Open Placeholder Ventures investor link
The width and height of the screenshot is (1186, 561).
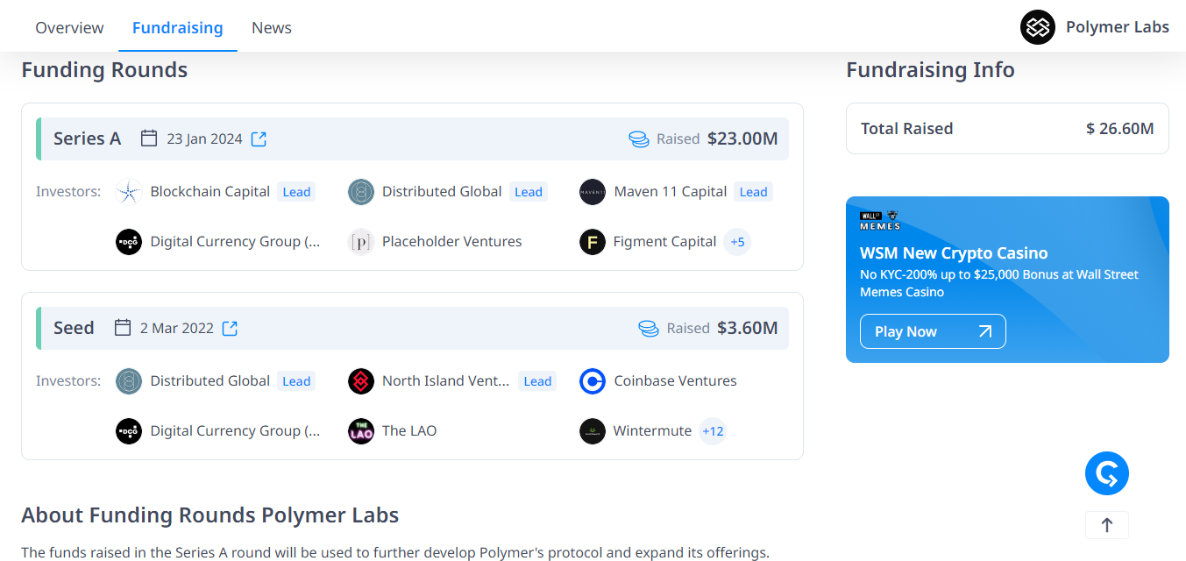point(451,241)
